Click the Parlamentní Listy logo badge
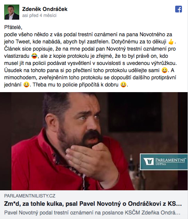 164,162
